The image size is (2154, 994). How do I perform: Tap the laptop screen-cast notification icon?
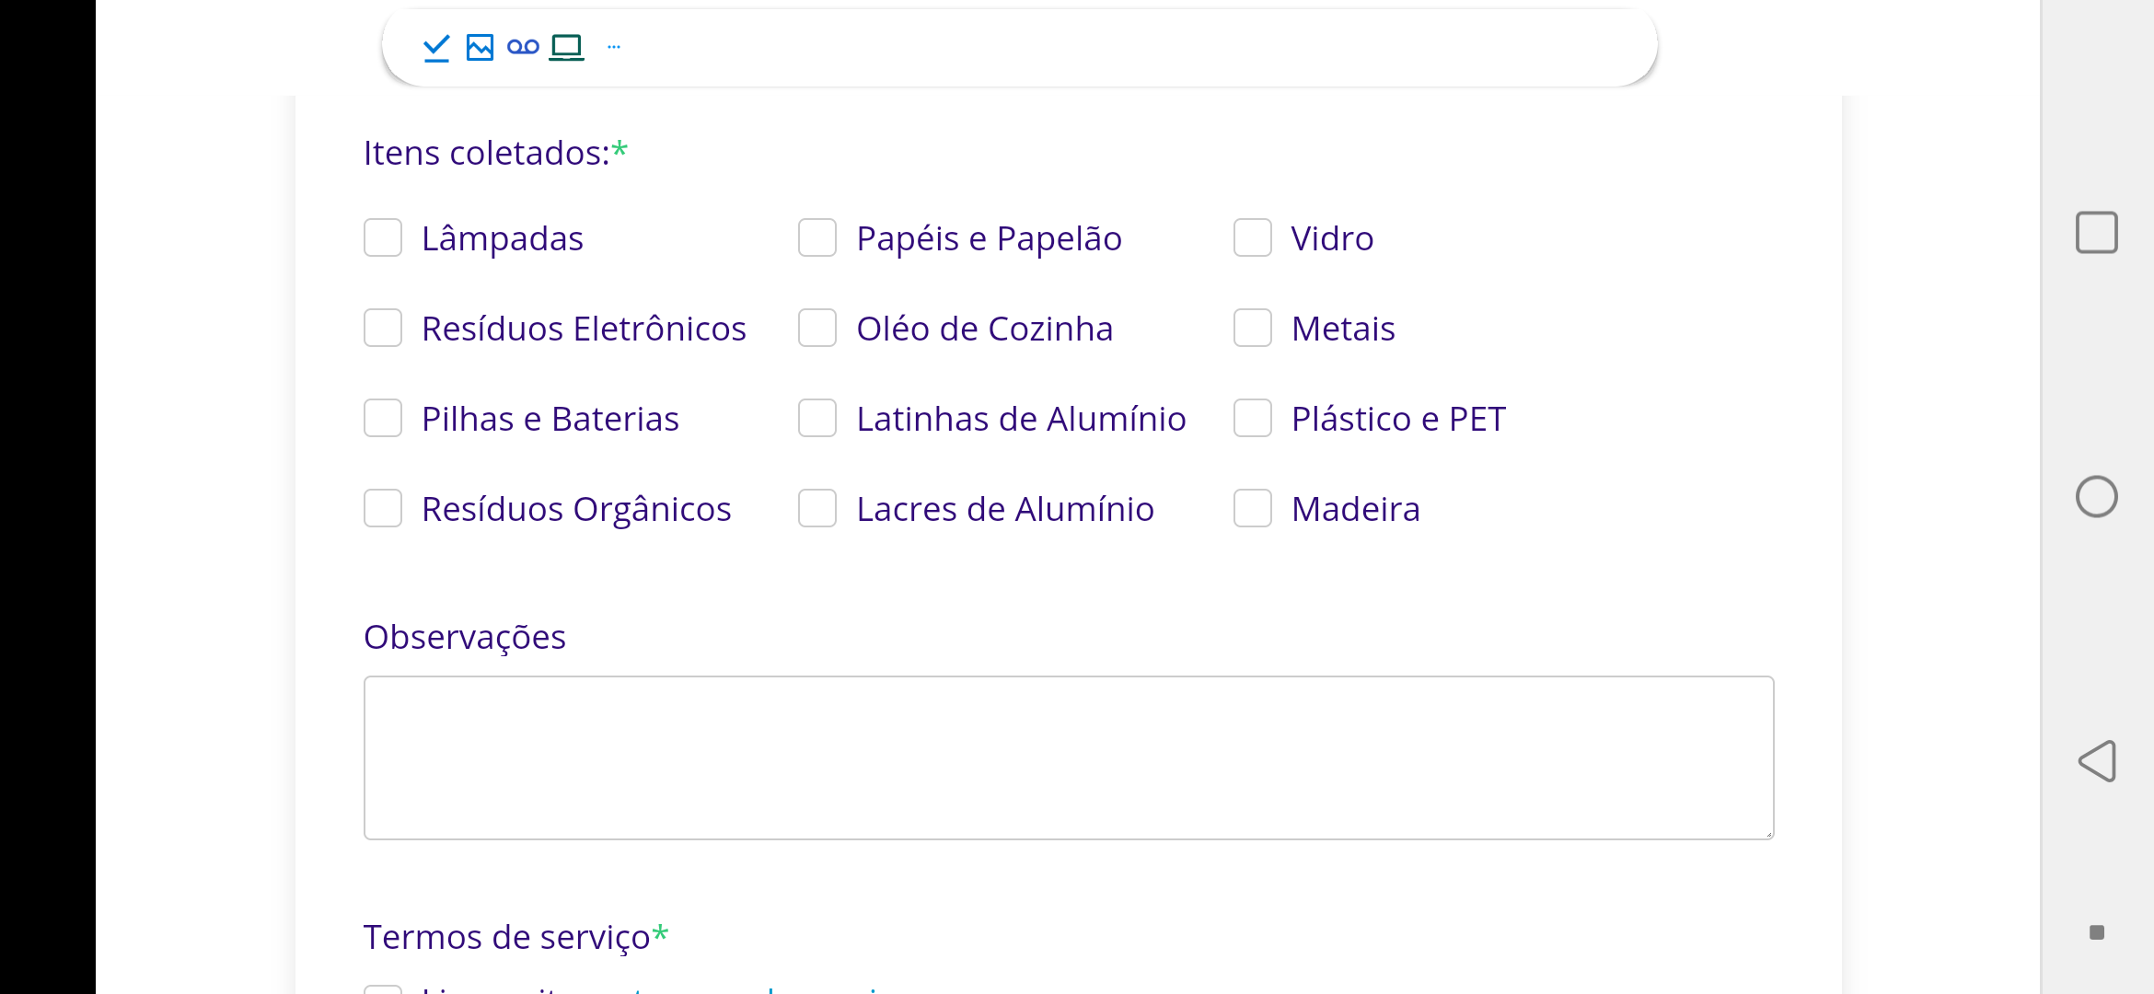pos(566,47)
